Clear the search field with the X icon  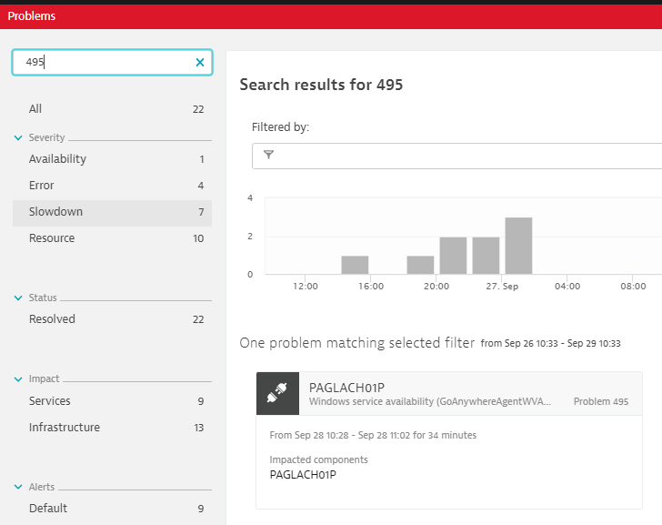pos(200,63)
